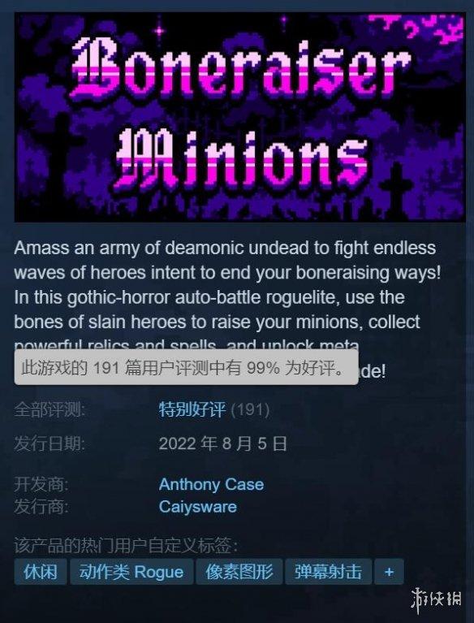Click the review percentage tooltip
The width and height of the screenshot is (474, 623).
(x=186, y=367)
